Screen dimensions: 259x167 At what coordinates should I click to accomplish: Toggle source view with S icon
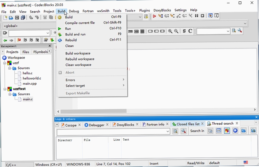184,31
